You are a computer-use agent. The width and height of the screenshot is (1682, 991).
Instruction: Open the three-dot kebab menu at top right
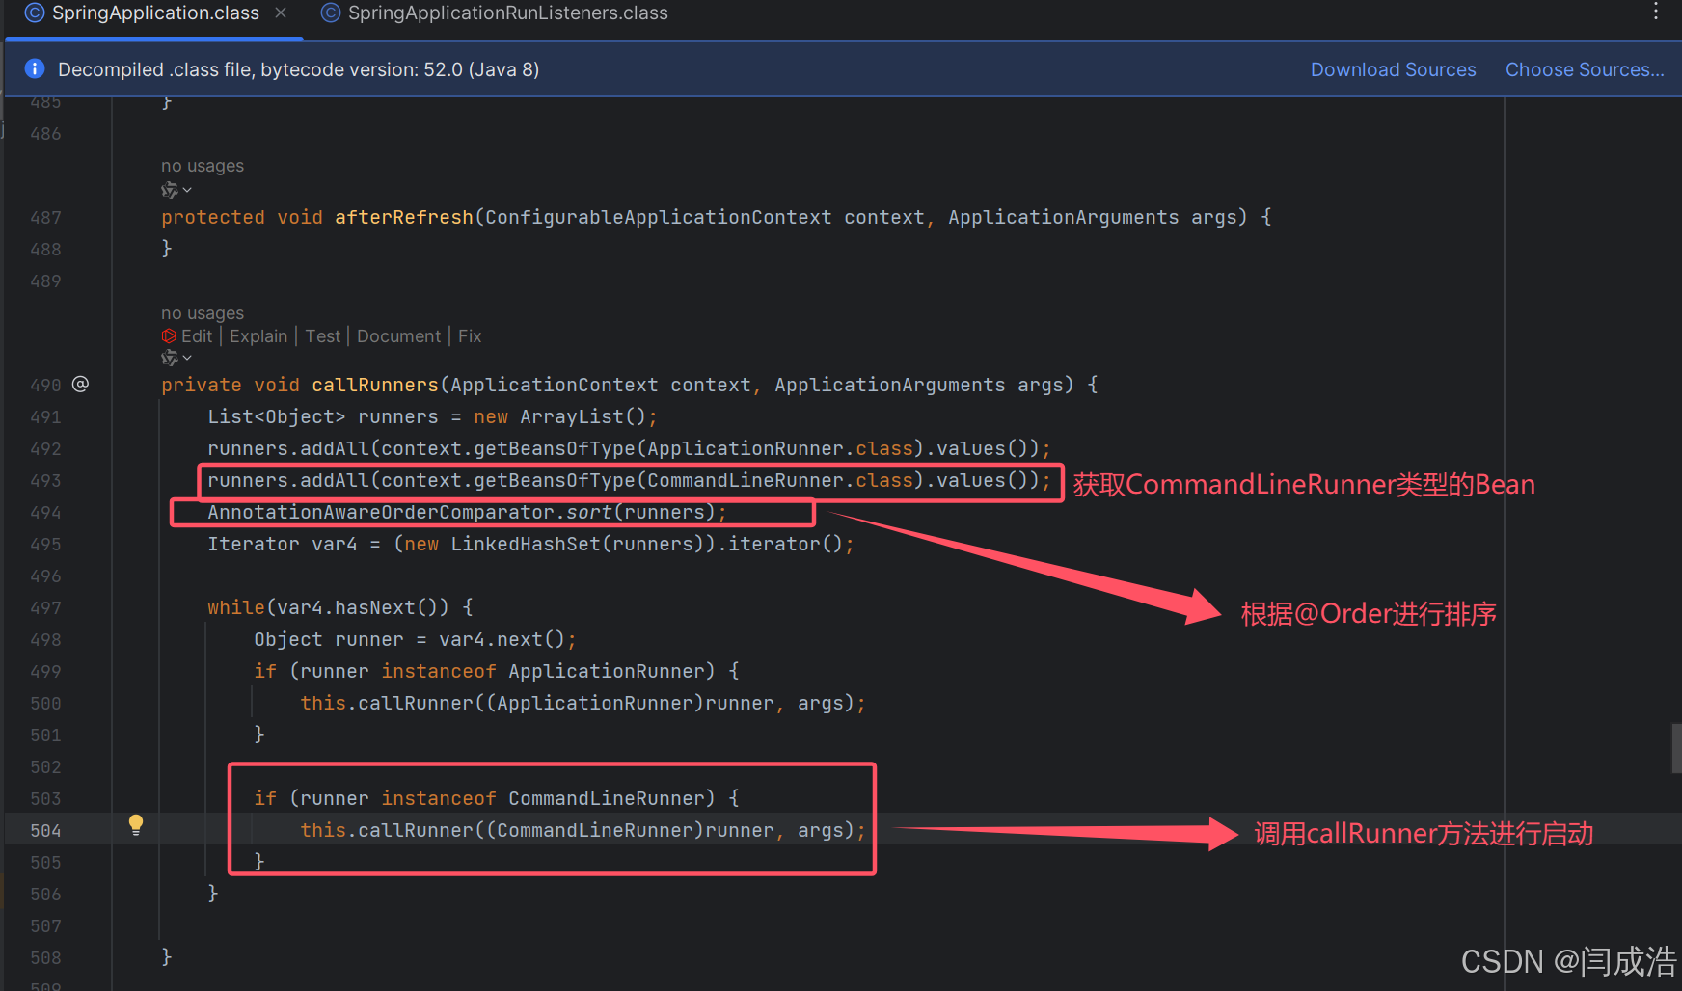1656,12
